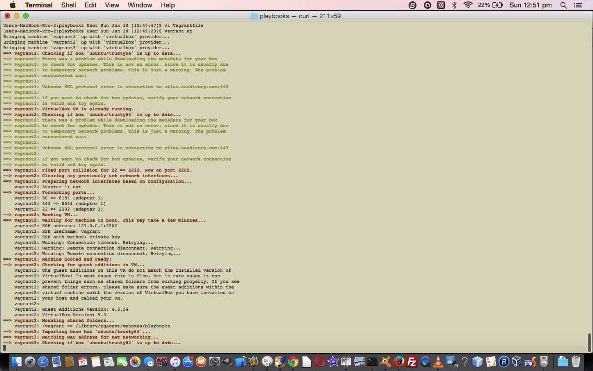Open Calendar in the Dock

coord(82,362)
